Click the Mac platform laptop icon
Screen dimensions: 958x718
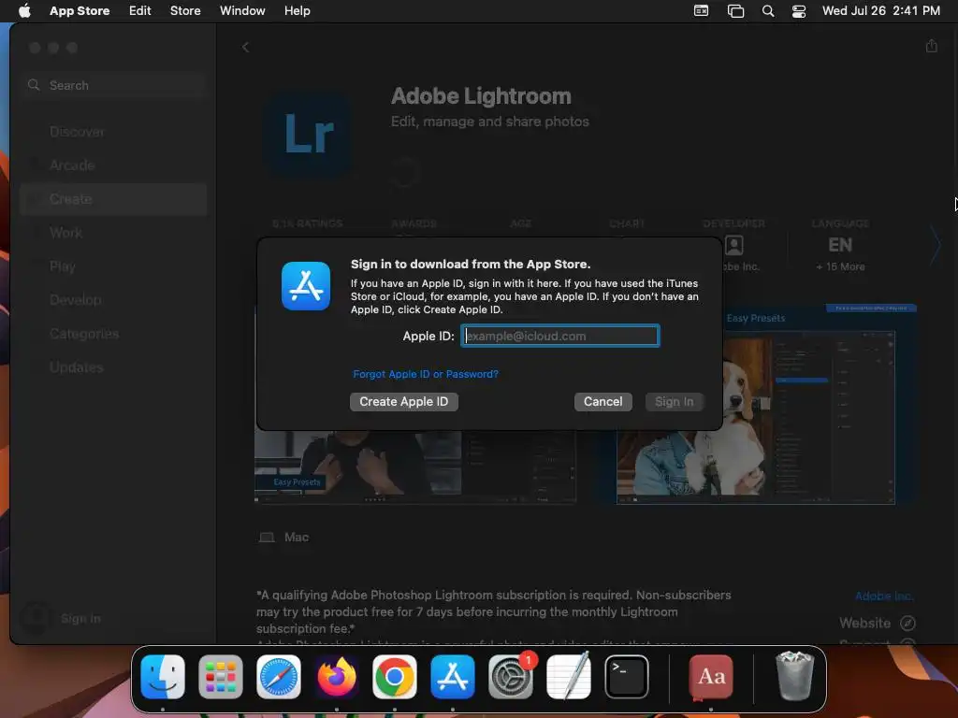pos(267,538)
